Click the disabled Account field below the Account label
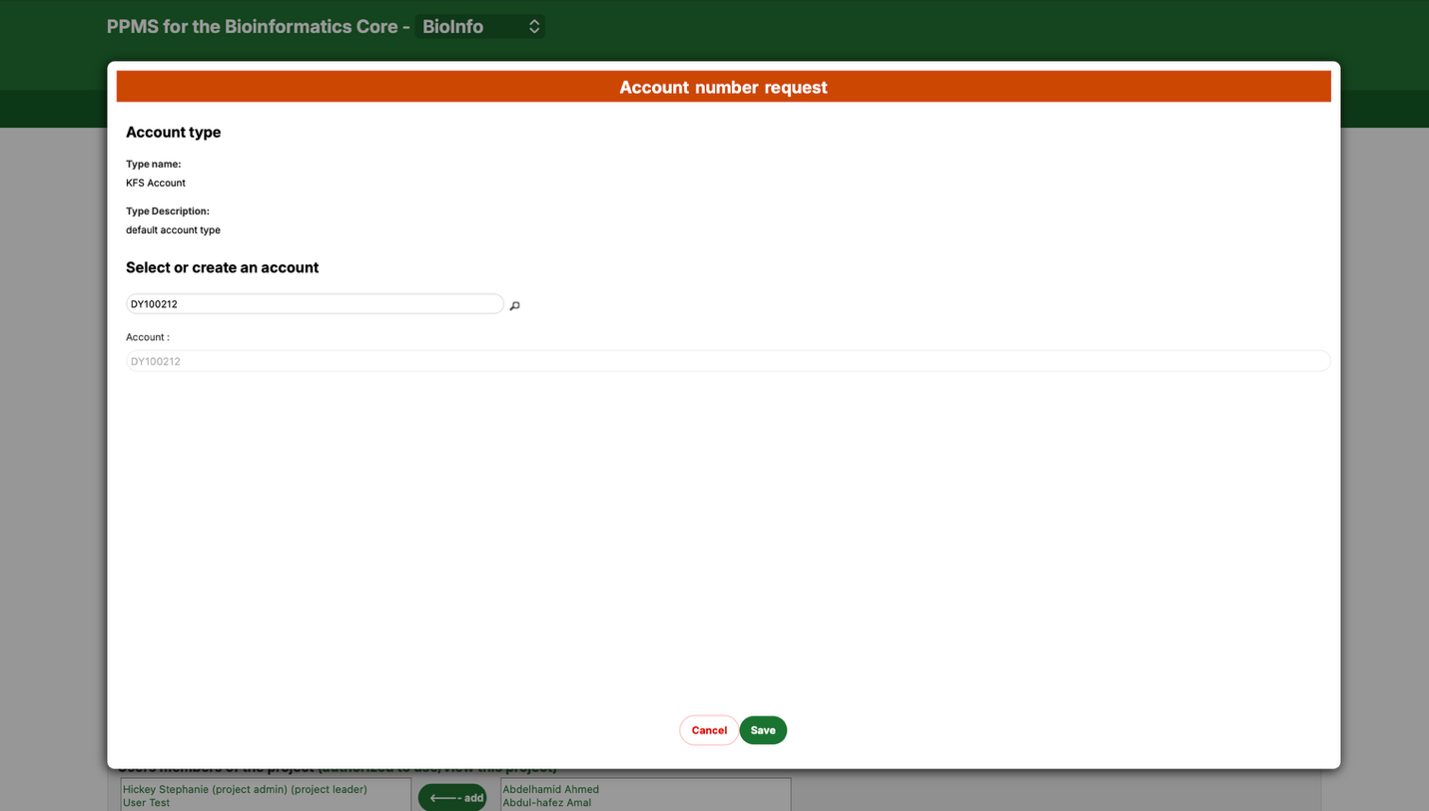Image resolution: width=1429 pixels, height=811 pixels. click(x=728, y=361)
